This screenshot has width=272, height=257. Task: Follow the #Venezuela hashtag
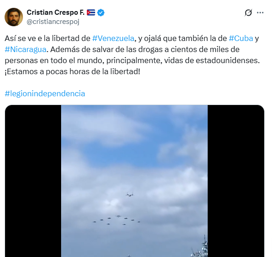[113, 38]
